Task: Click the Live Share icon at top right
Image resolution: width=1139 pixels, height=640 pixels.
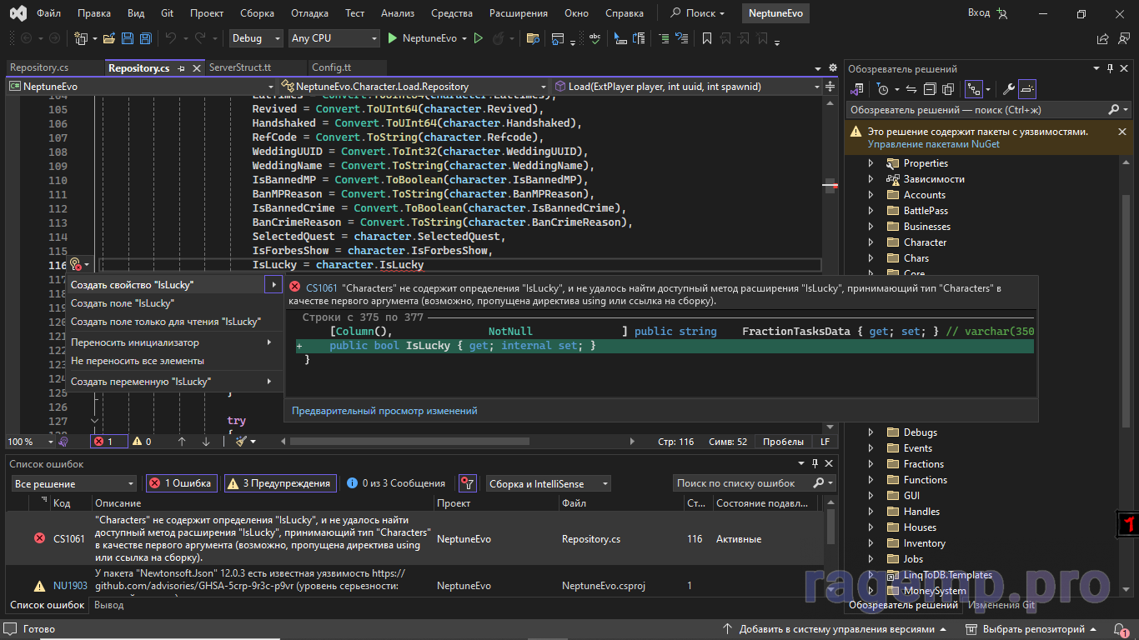Action: click(1103, 38)
